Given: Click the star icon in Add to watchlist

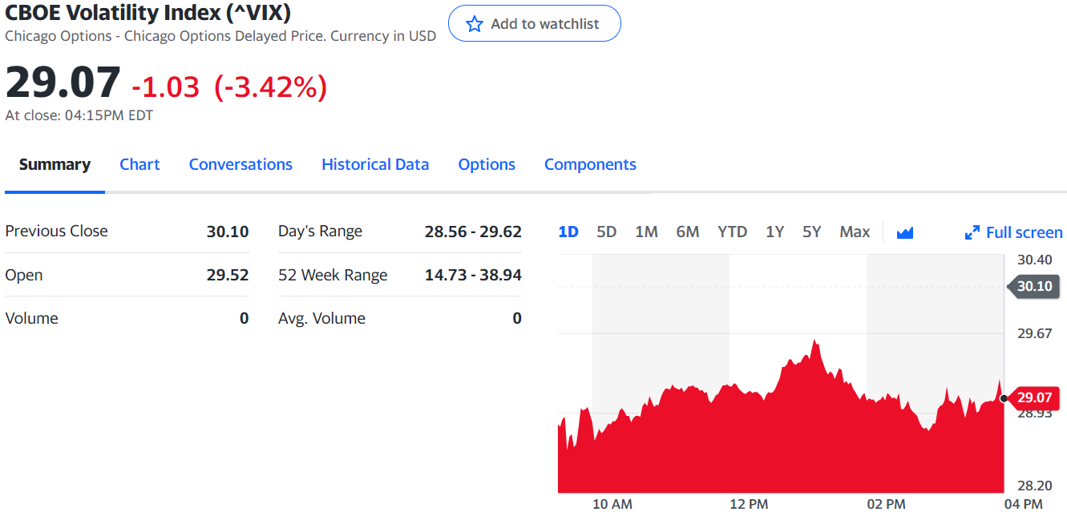Looking at the screenshot, I should click(x=475, y=24).
